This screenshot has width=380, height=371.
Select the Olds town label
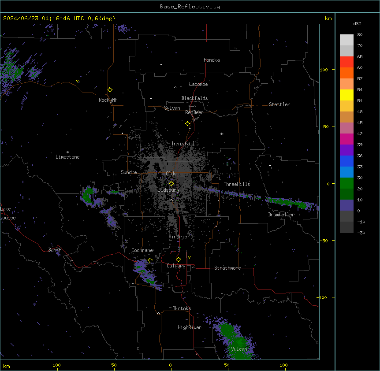coord(171,174)
